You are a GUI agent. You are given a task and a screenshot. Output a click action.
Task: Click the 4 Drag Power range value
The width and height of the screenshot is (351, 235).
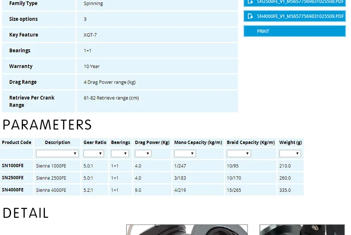tap(110, 82)
